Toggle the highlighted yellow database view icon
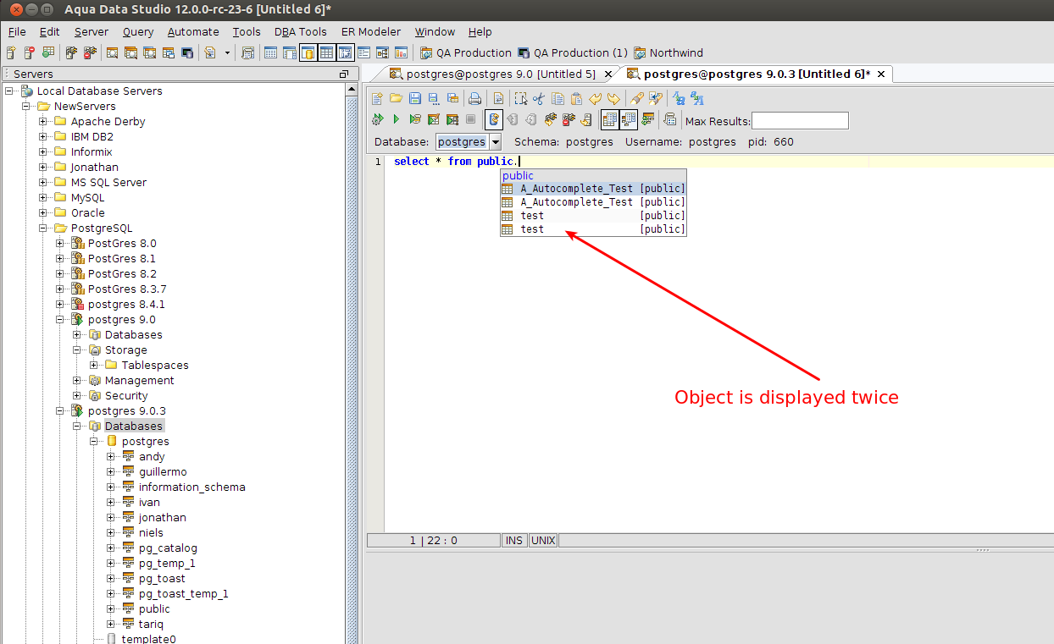 point(308,52)
